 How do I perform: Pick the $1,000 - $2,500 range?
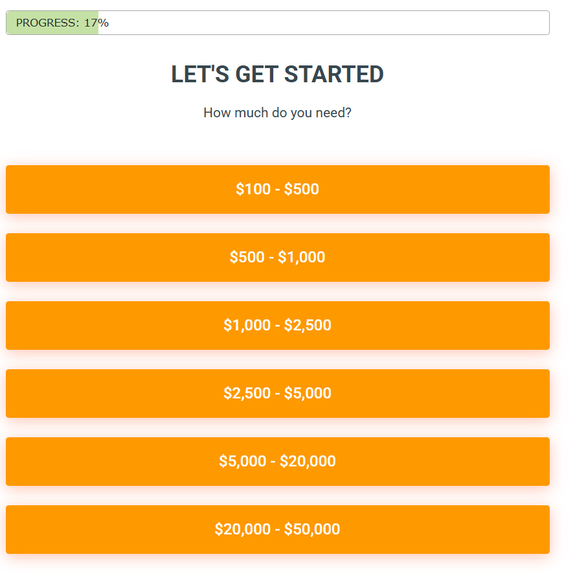(277, 325)
